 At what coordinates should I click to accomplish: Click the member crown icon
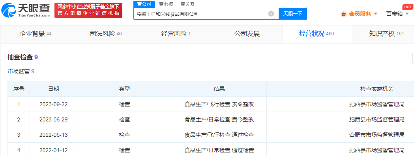343,14
